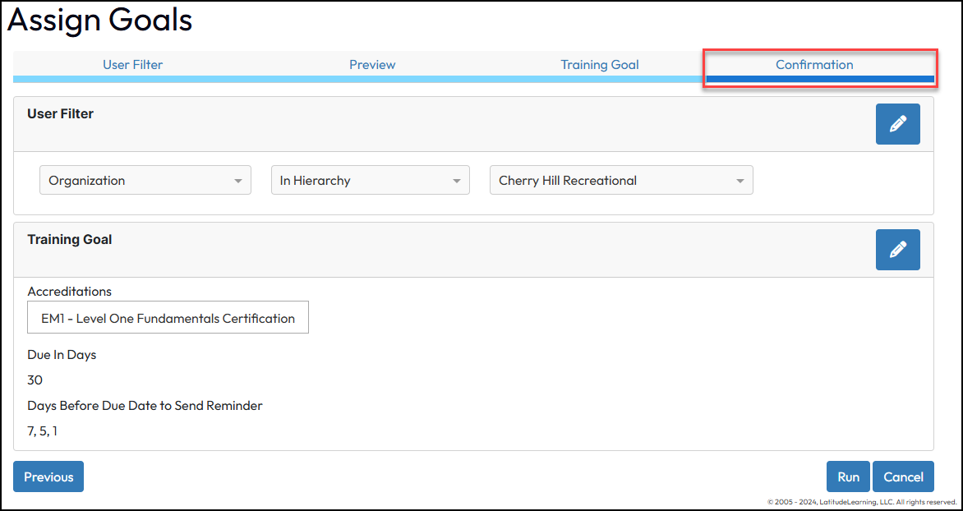
Task: Click the pencil edit icon for Training Goal
Action: click(897, 249)
